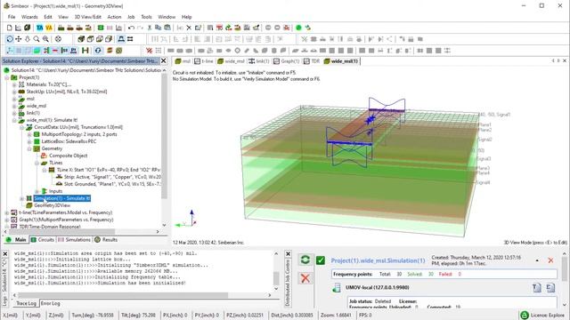Open the Error Log tab
This screenshot has width=570, height=320.
[50, 303]
